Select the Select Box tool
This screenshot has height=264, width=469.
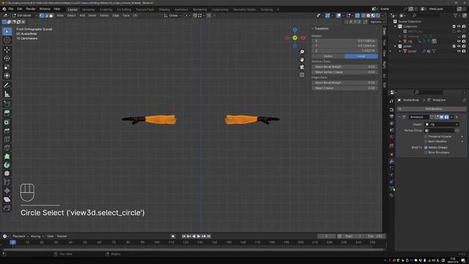(x=7, y=32)
